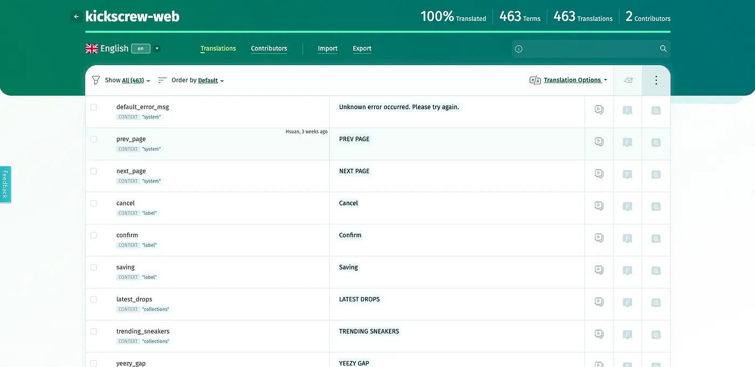
Task: Mark TRENDING SNEAKERS translation as fuzzy
Action: [627, 335]
